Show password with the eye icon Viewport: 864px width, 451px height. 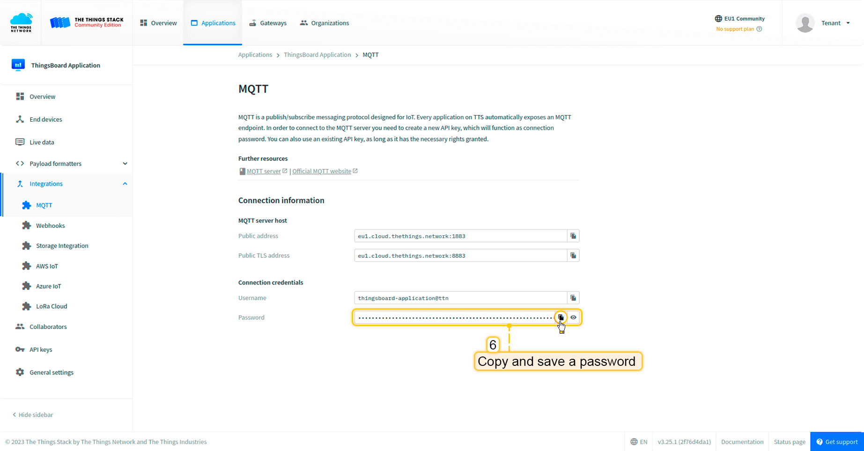(x=573, y=317)
